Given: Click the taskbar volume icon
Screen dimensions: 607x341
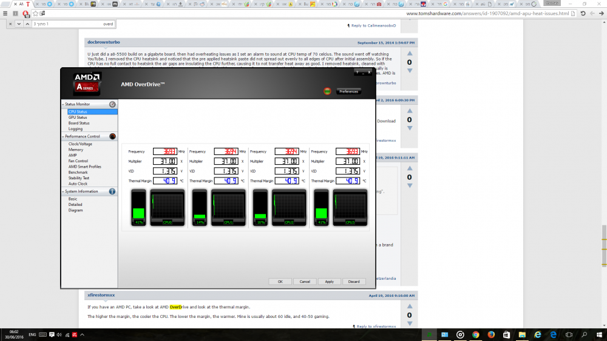Looking at the screenshot, I should click(59, 335).
